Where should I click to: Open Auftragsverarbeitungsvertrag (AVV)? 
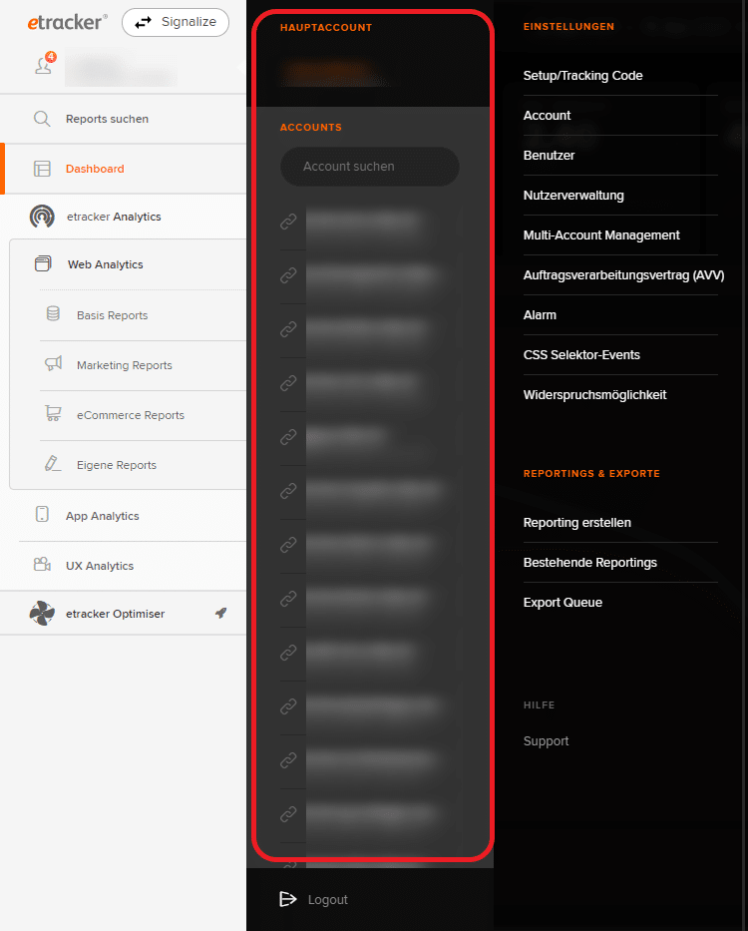pyautogui.click(x=623, y=274)
